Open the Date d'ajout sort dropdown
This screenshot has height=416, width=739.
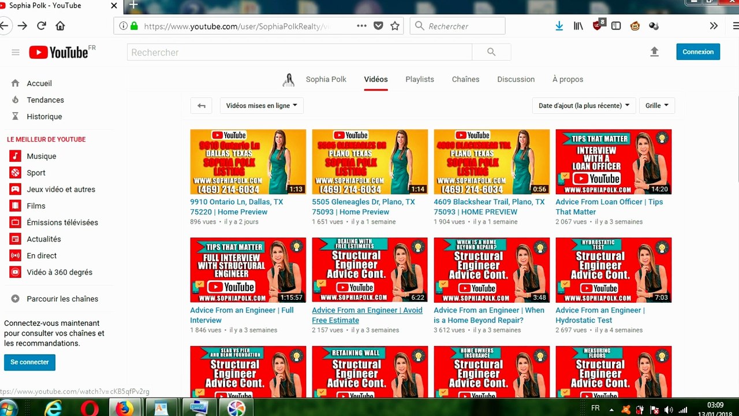[x=584, y=106]
